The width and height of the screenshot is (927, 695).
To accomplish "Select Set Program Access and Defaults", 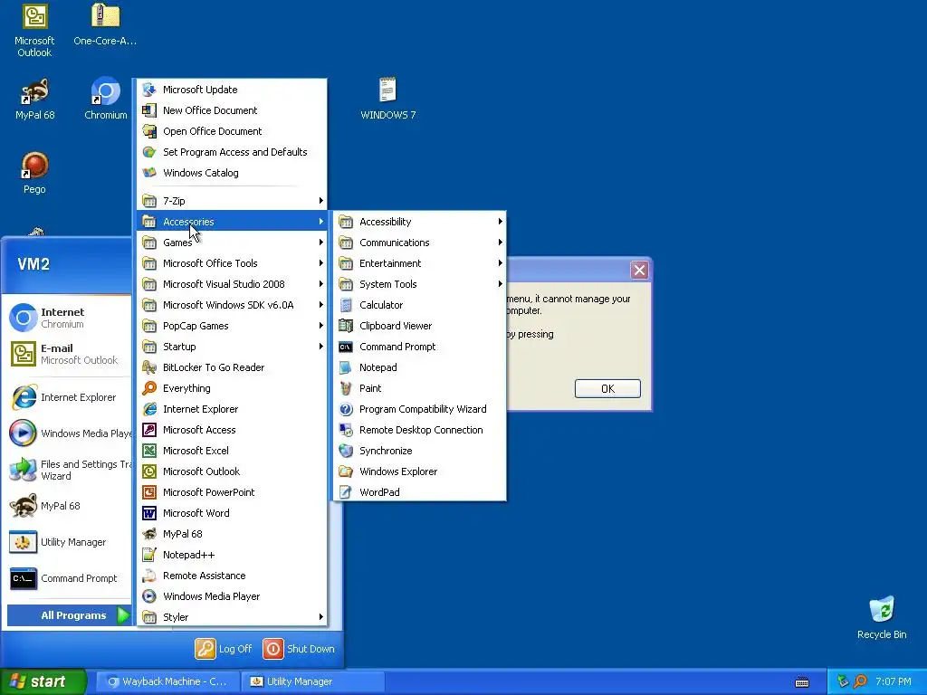I will click(x=233, y=152).
